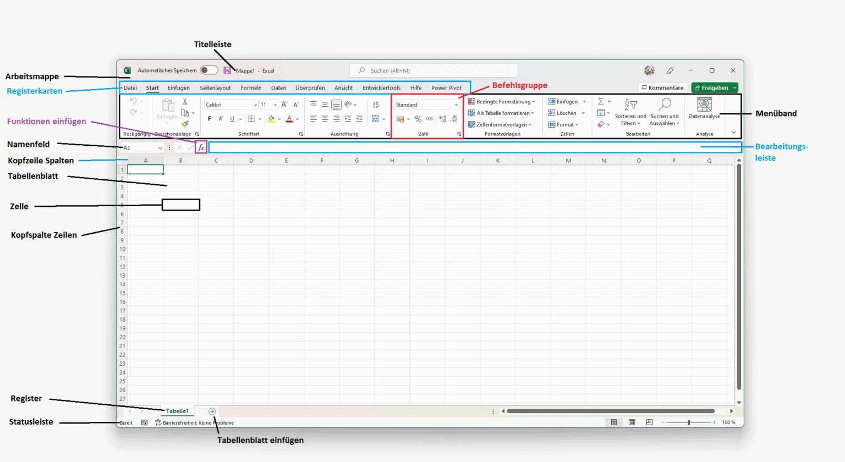Toggle underline formatting with the U icon
This screenshot has width=845, height=462.
(x=232, y=118)
